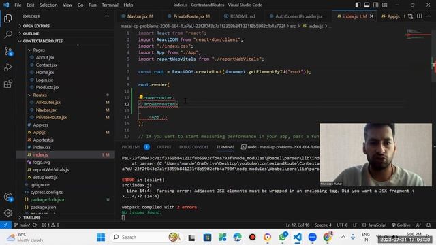Viewport: 436px width, 245px height.
Task: Open Source Control view in activity bar
Action: (x=8, y=52)
